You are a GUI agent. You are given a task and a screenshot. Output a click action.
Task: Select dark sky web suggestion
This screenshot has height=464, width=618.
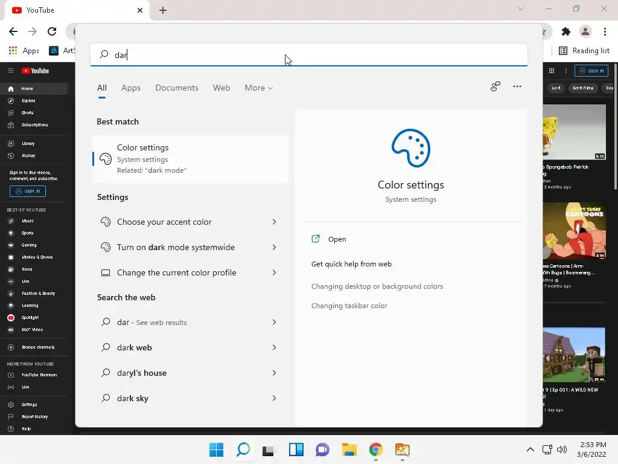click(132, 399)
